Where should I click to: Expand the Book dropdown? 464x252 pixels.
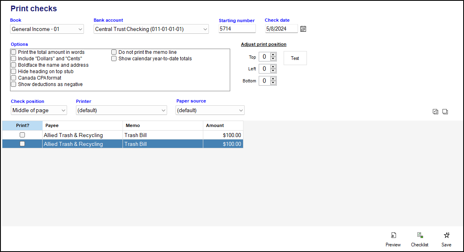point(47,29)
